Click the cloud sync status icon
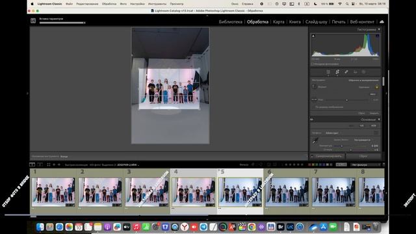The height and width of the screenshot is (234, 416). tap(382, 21)
